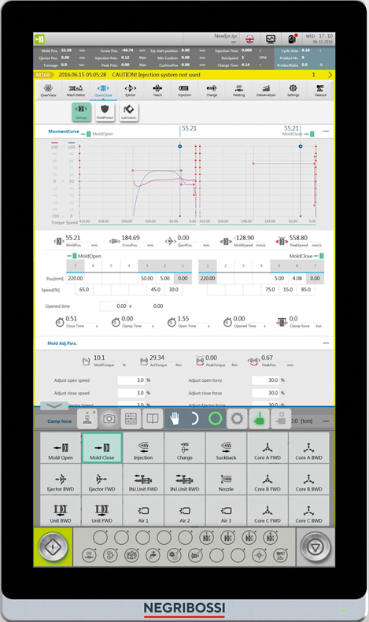The width and height of the screenshot is (369, 622).
Task: Open the Settings gear tab
Action: tap(293, 91)
